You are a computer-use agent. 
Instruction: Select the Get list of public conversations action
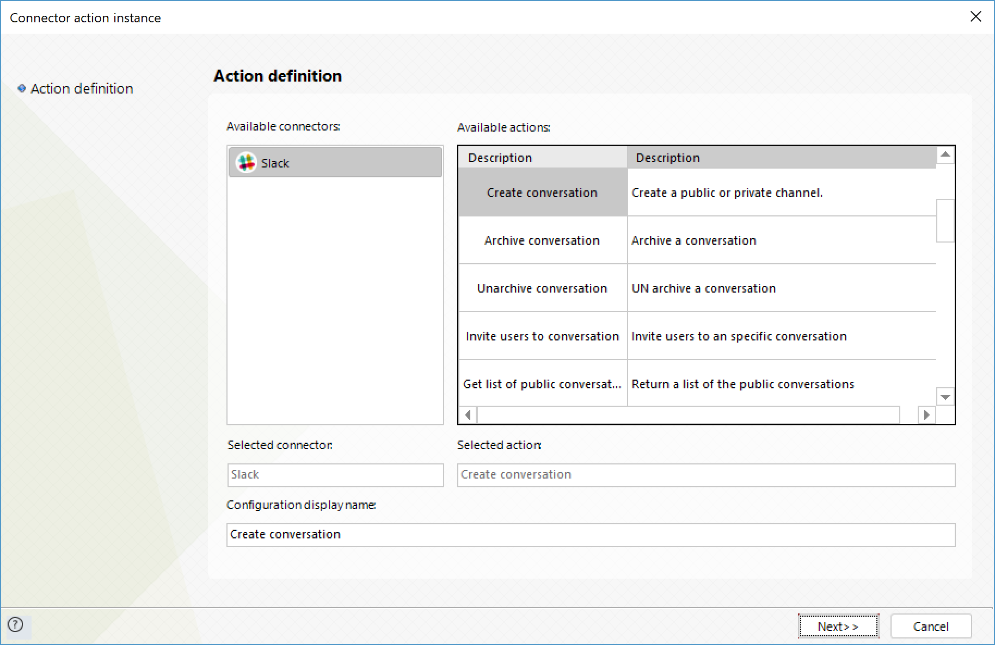click(x=543, y=383)
